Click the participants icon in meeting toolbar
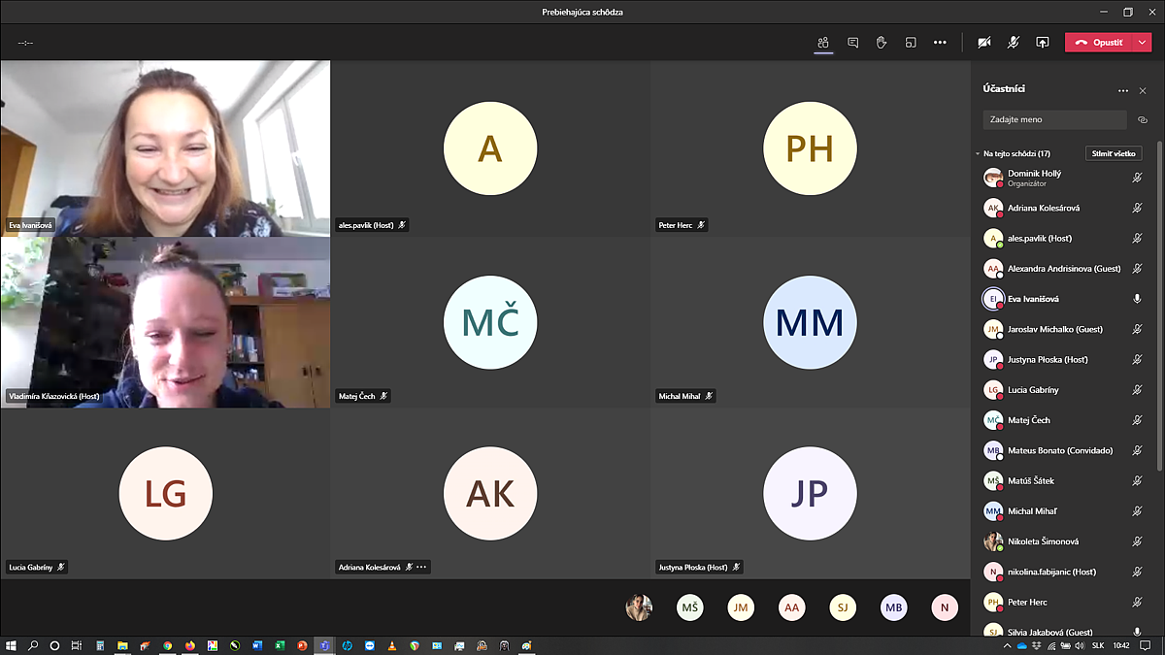The width and height of the screenshot is (1165, 655). tap(823, 43)
